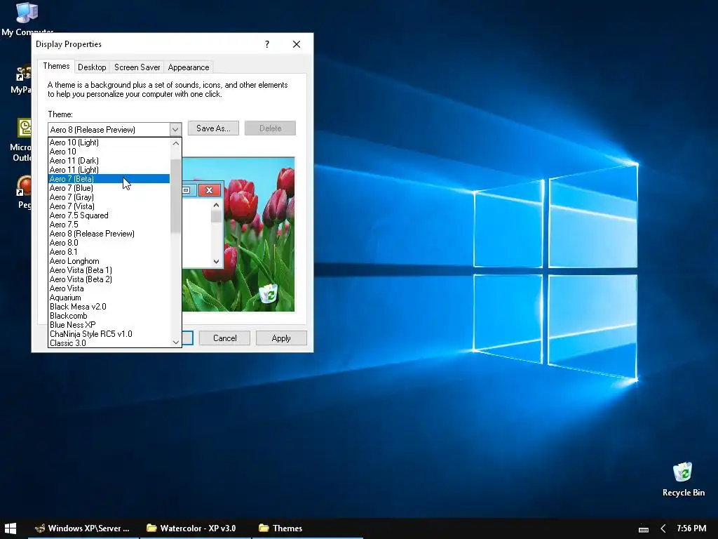Switch to the Desktop tab
The image size is (718, 539).
(x=92, y=67)
